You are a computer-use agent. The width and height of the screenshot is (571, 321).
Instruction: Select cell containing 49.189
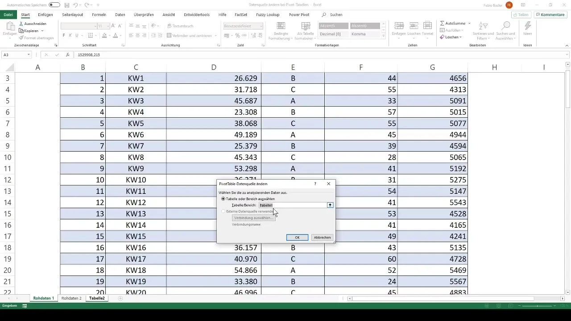214,135
